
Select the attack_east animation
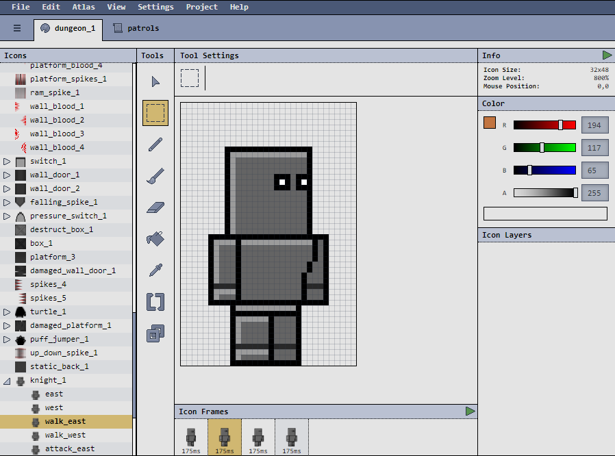point(66,449)
